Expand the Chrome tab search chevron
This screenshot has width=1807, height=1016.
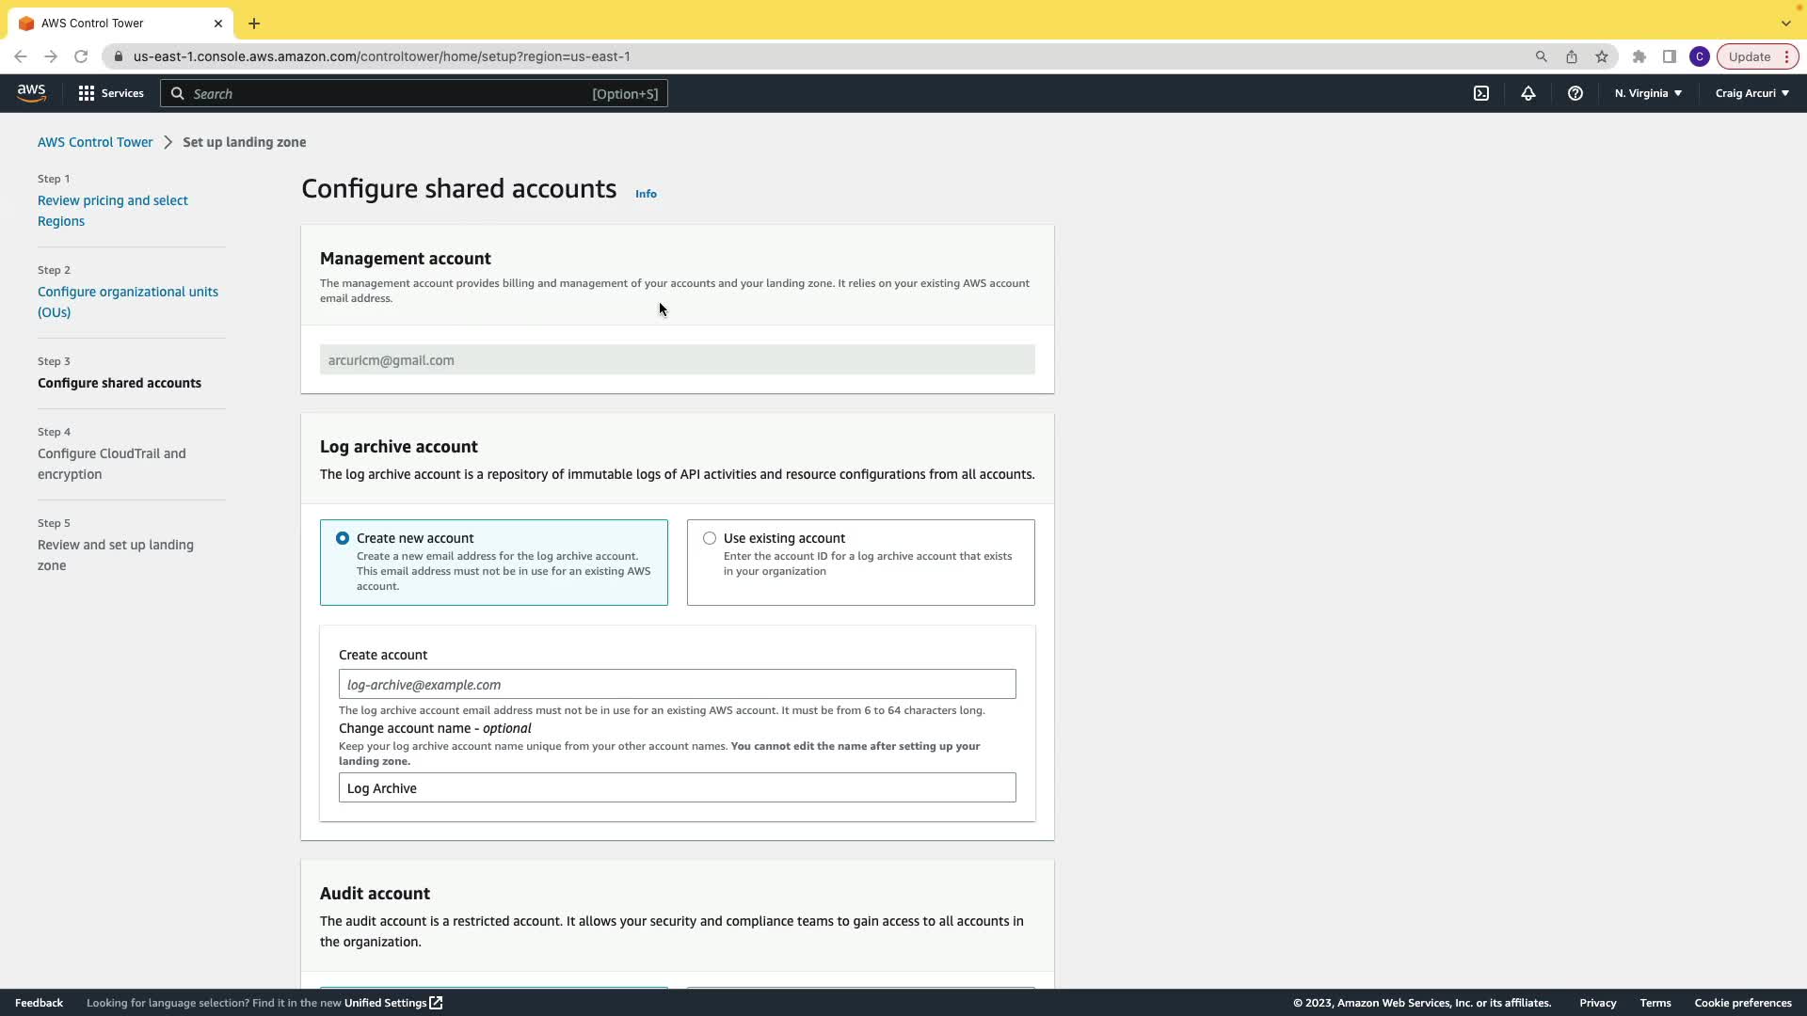tap(1785, 23)
